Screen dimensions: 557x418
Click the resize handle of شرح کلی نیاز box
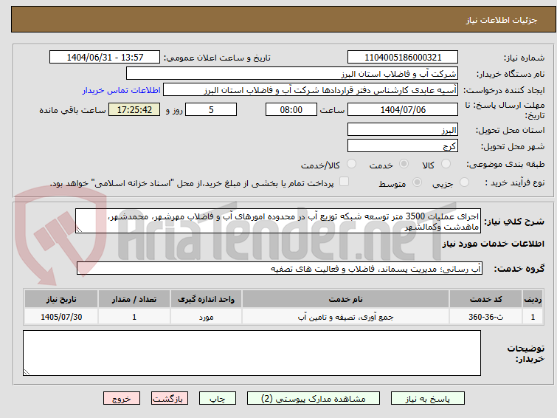tap(79, 230)
